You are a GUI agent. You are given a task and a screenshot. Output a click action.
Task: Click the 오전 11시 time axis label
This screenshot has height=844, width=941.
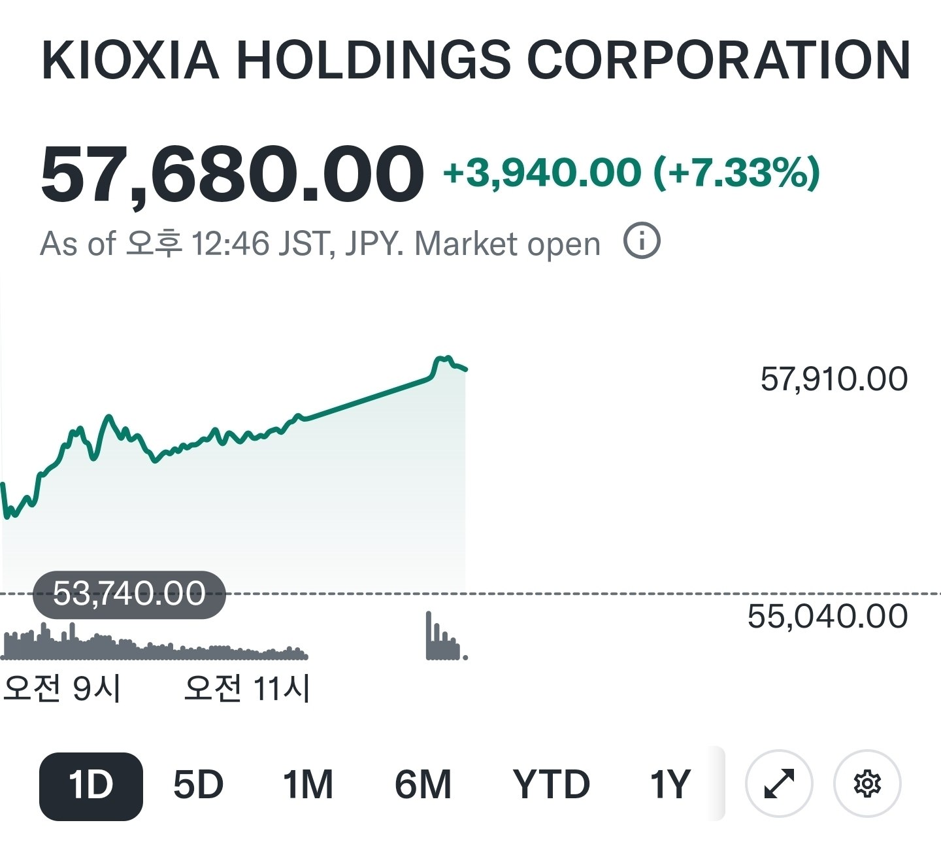pos(247,688)
